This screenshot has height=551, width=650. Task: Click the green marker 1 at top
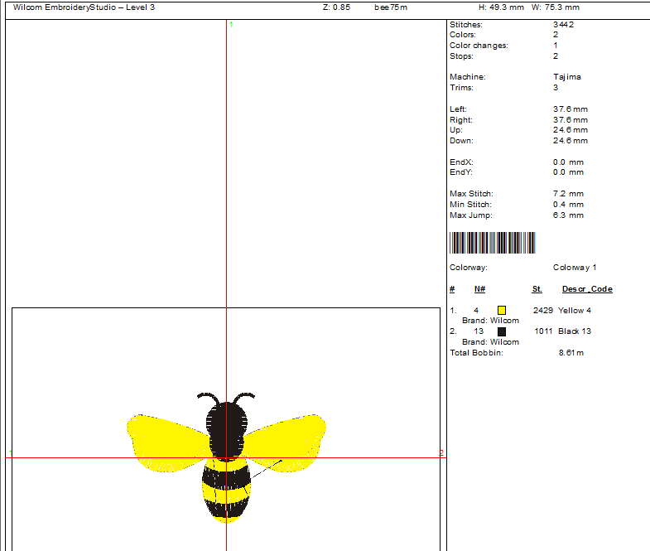pyautogui.click(x=231, y=25)
